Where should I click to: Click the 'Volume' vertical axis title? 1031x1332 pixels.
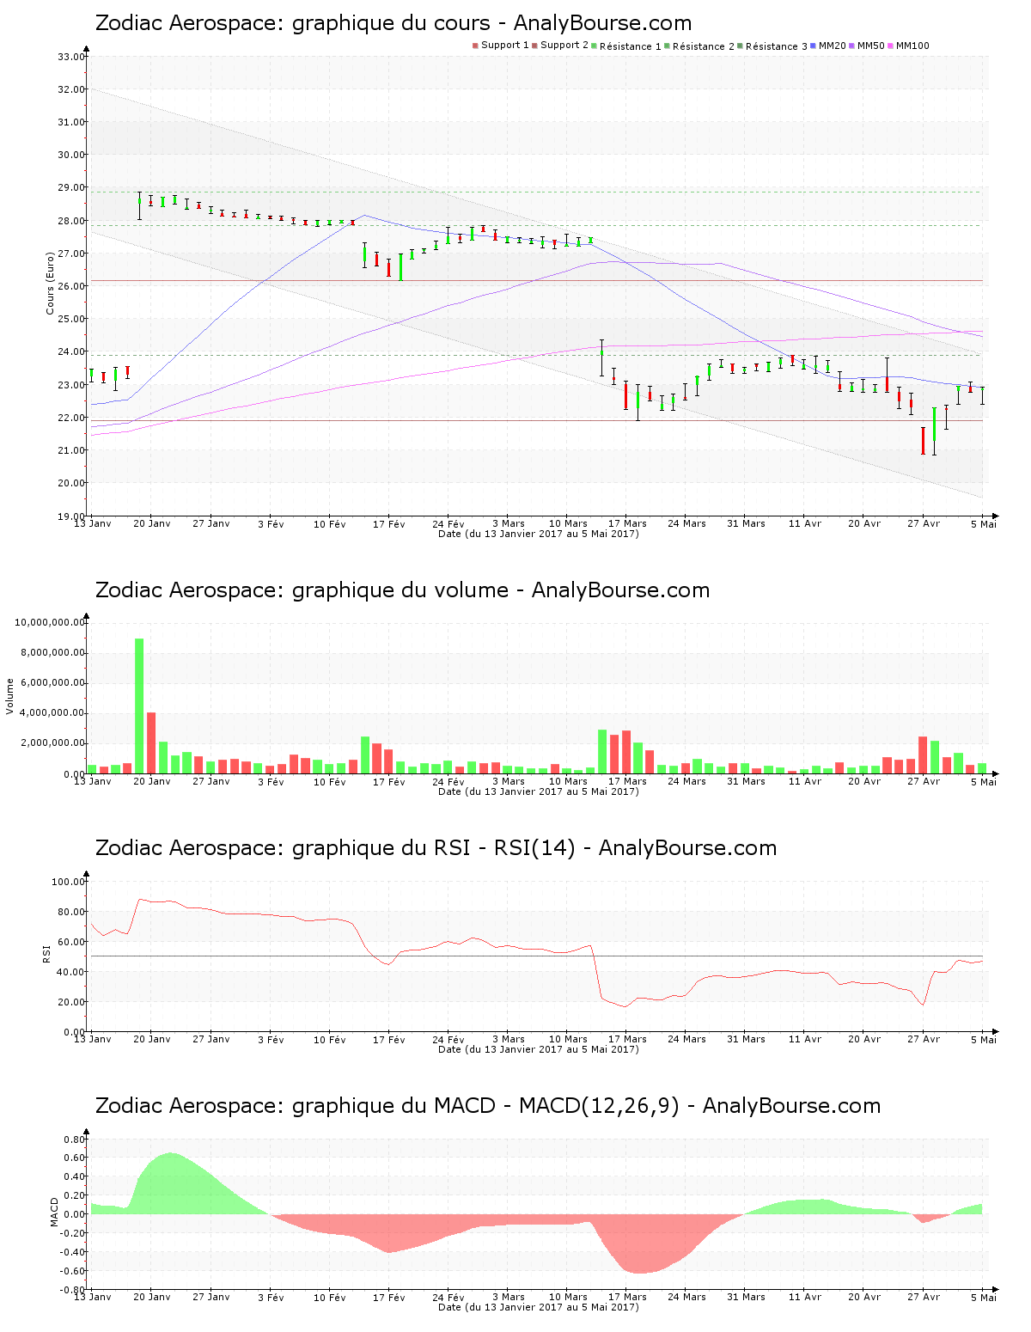pos(10,696)
